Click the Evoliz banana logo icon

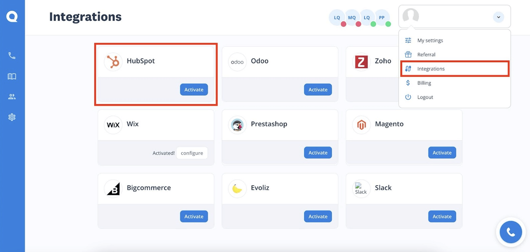pyautogui.click(x=237, y=188)
